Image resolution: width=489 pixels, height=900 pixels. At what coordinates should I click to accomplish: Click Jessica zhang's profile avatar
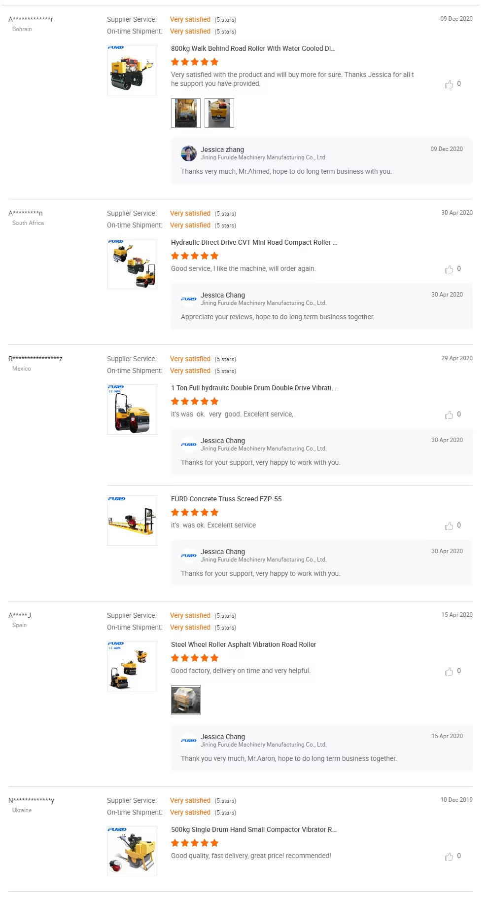tap(188, 153)
